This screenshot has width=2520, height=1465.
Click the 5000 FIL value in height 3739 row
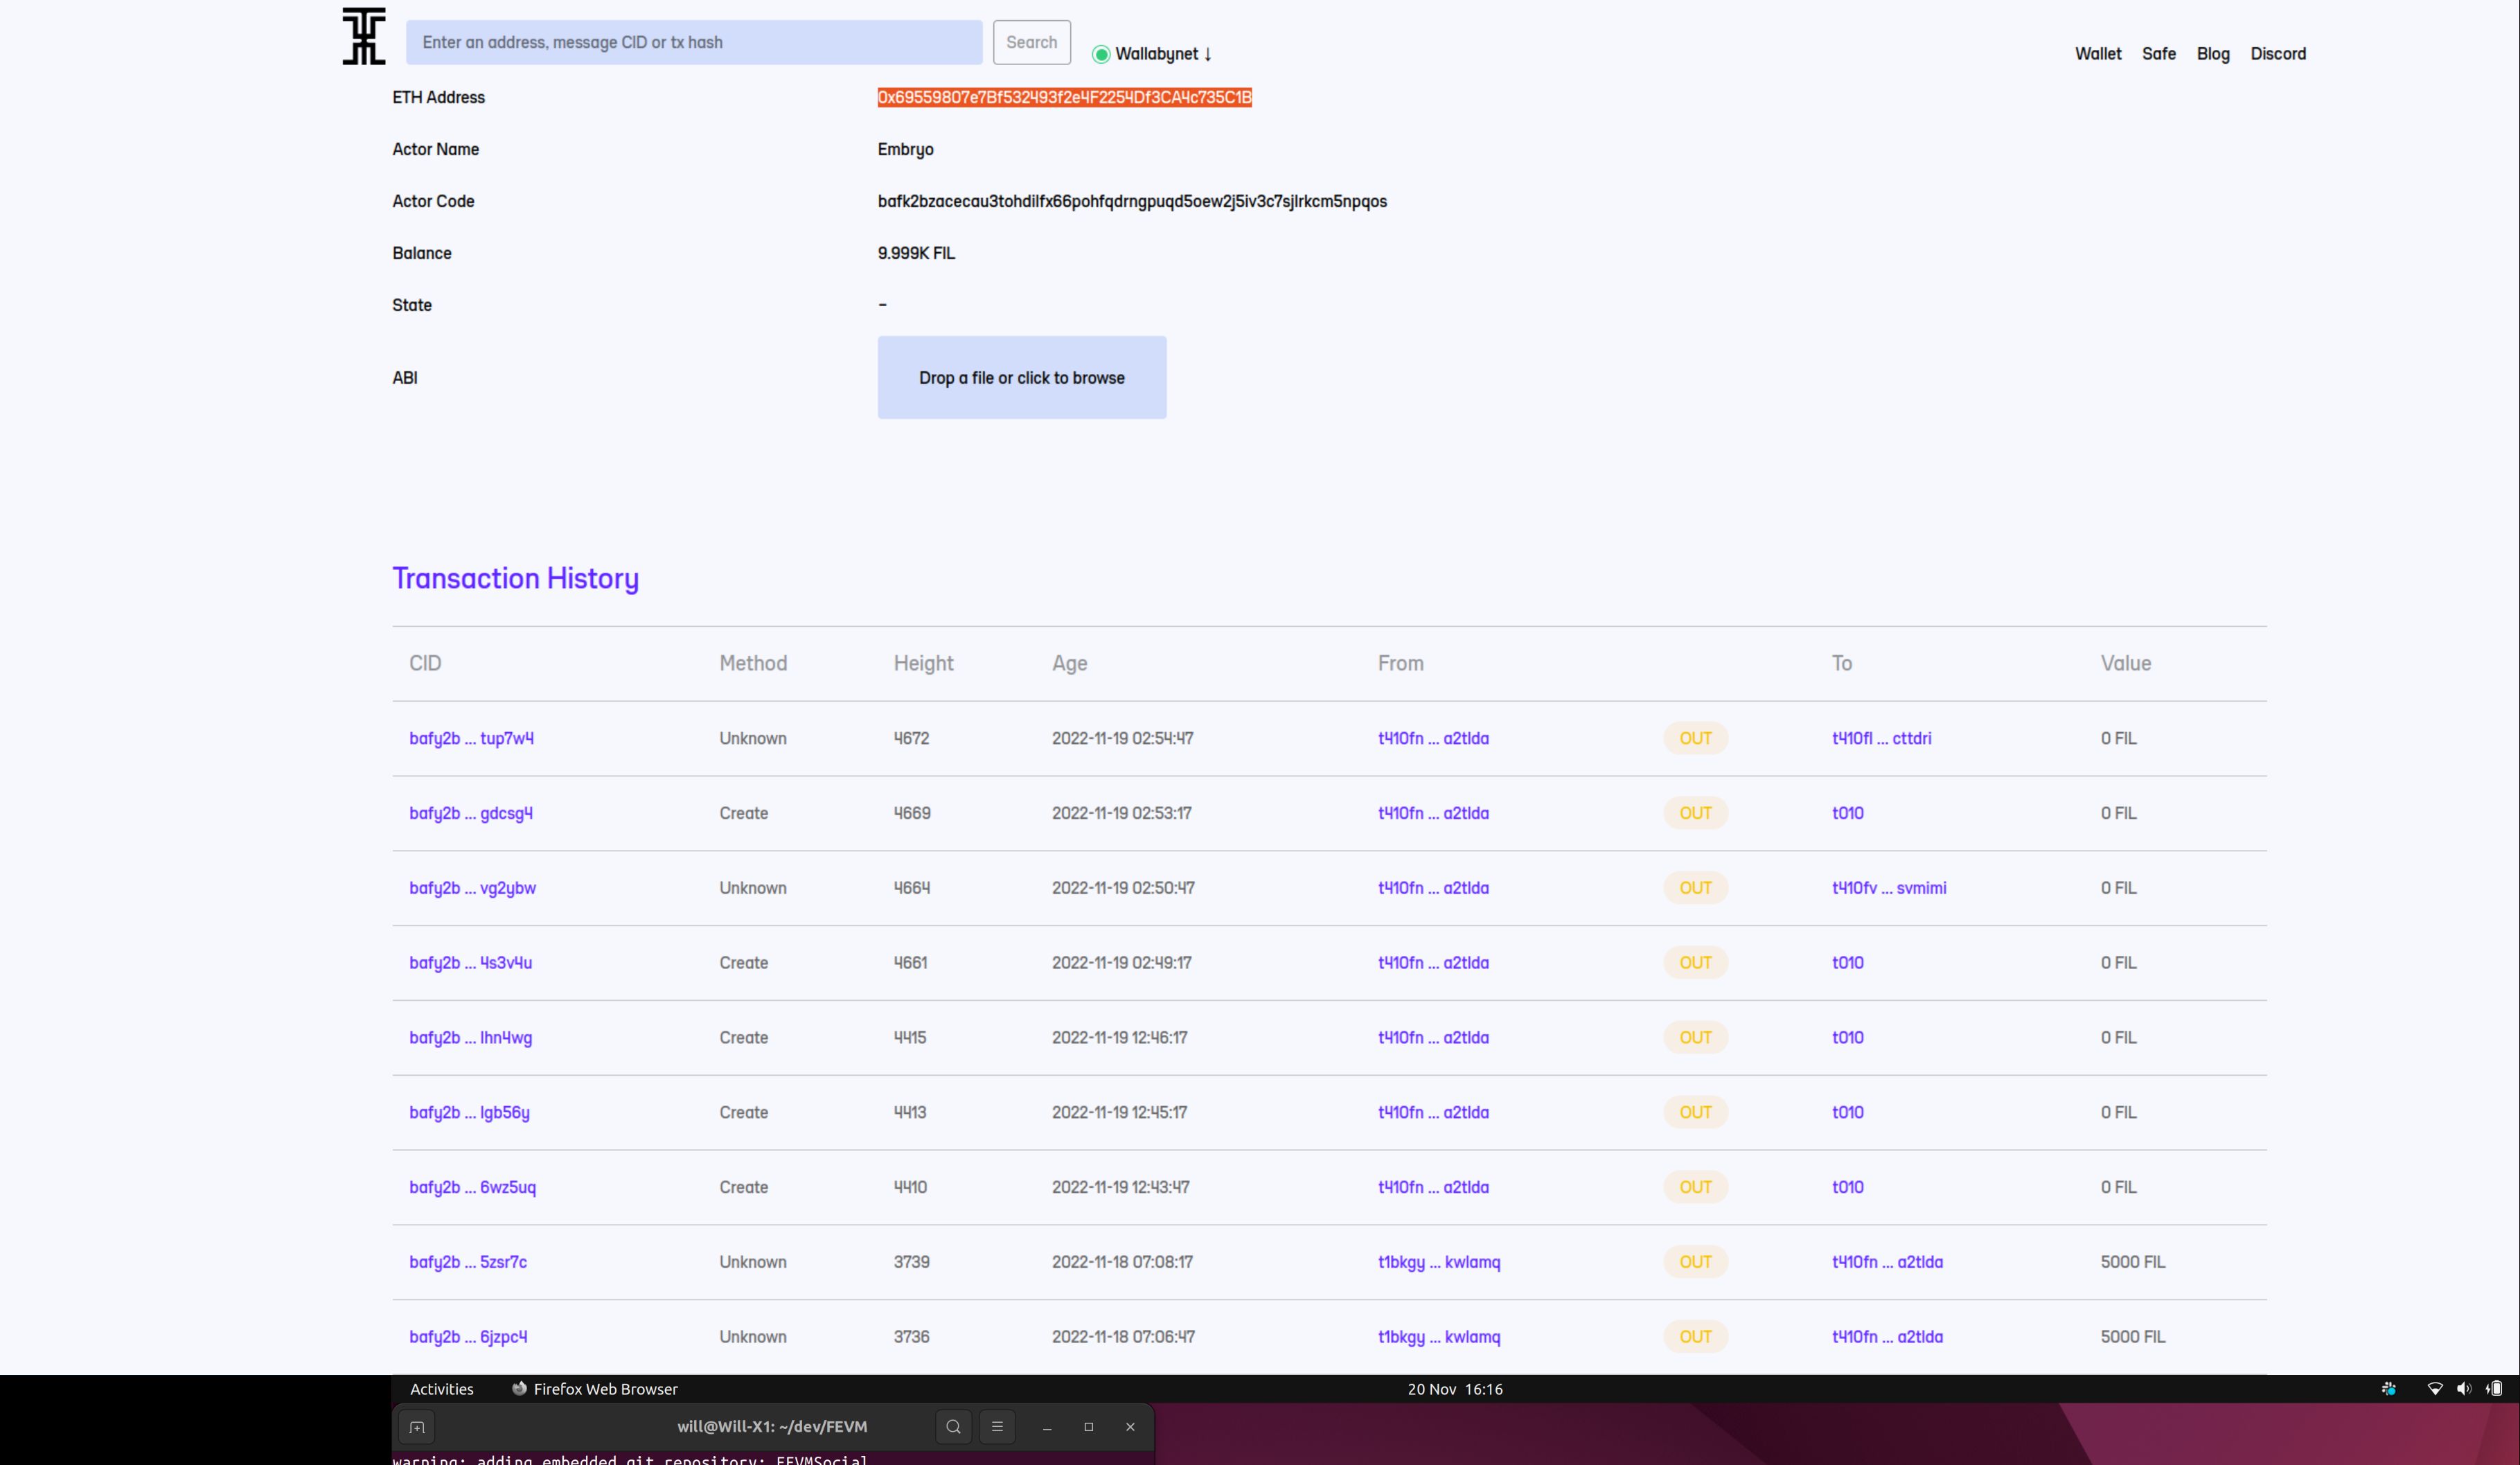(2132, 1262)
